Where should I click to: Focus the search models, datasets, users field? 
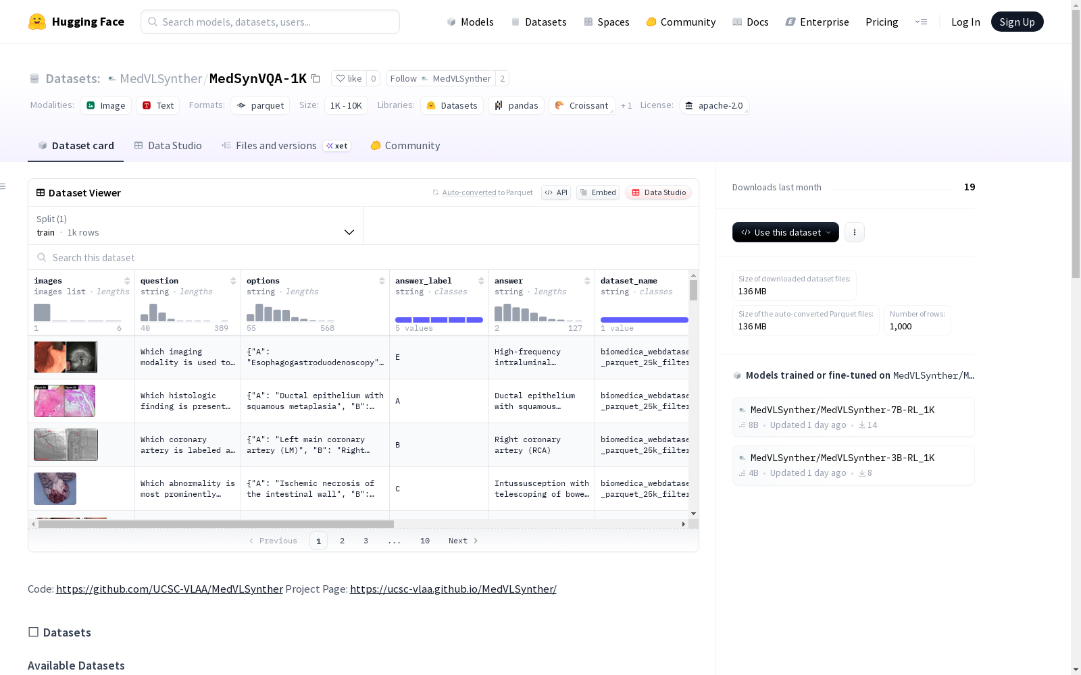tap(270, 22)
